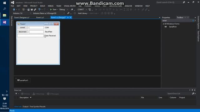Click the Data Received text box
This screenshot has height=112, width=200.
pos(31,36)
